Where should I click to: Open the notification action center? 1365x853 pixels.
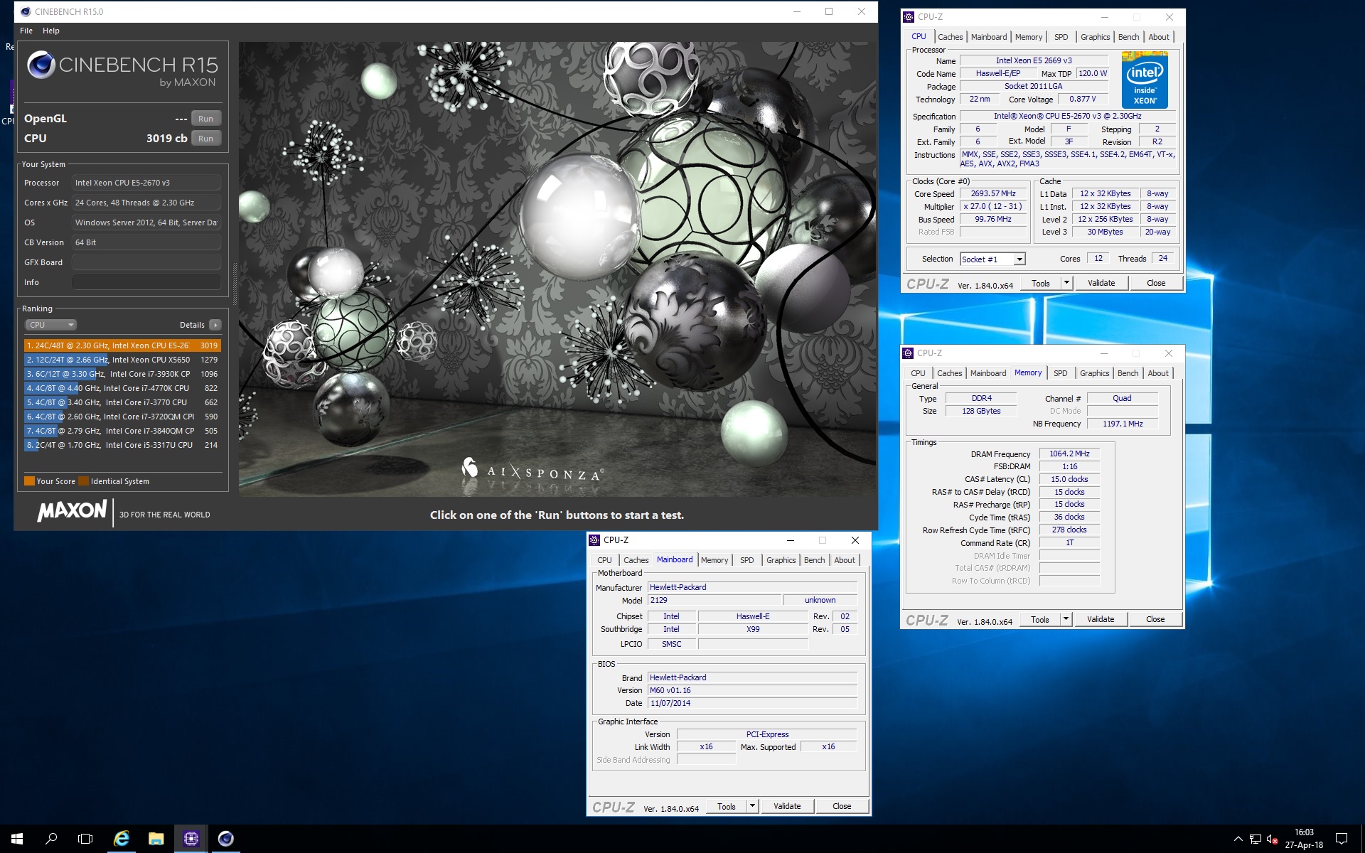(x=1342, y=839)
